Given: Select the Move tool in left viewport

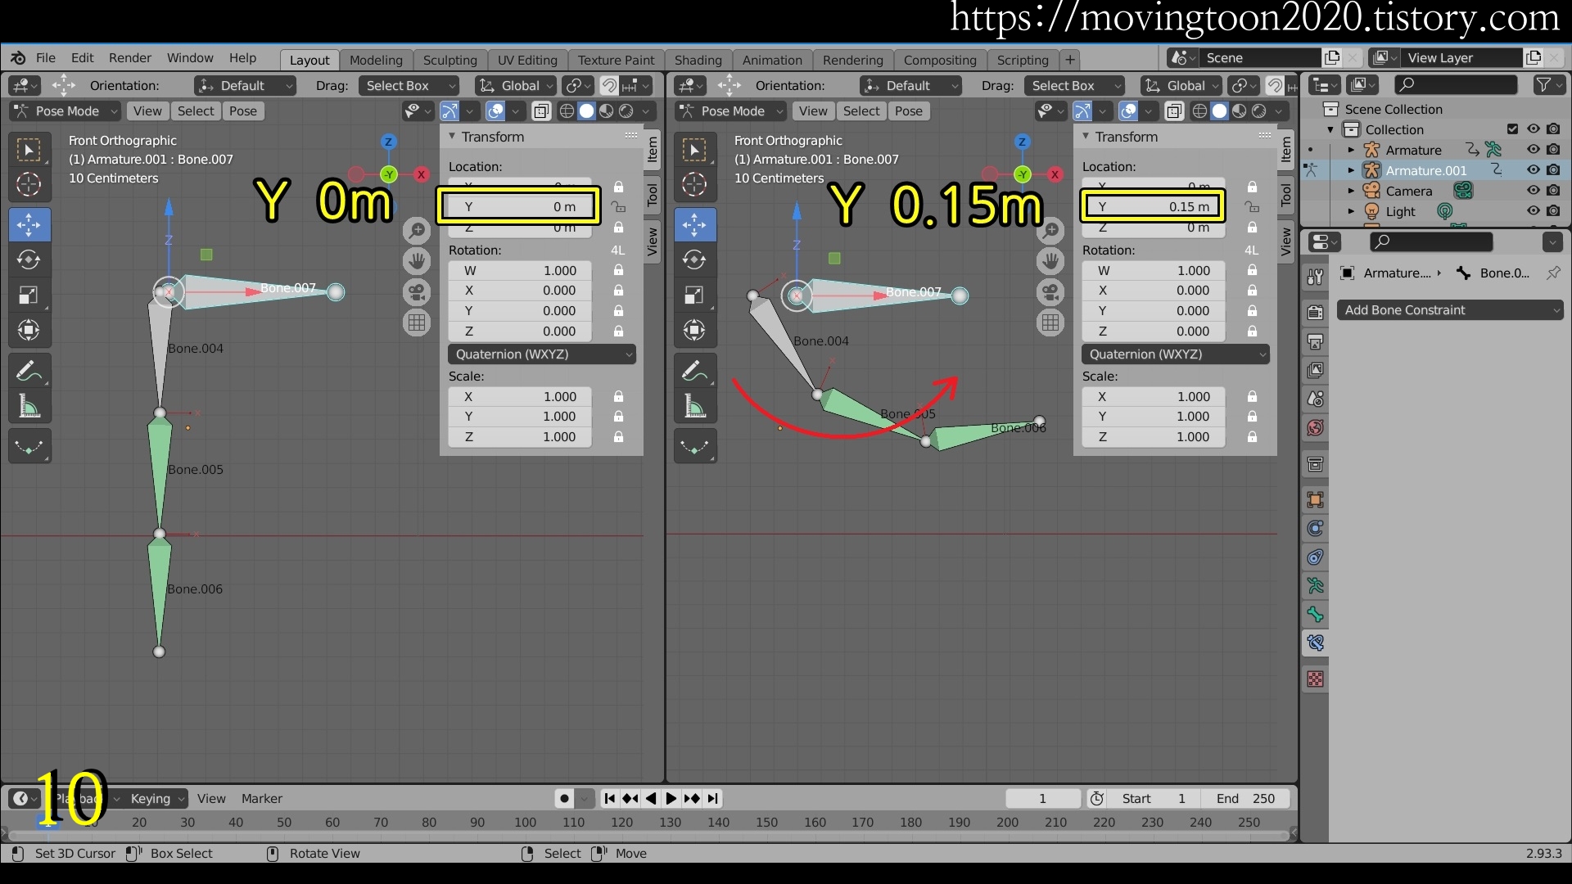Looking at the screenshot, I should coord(29,224).
